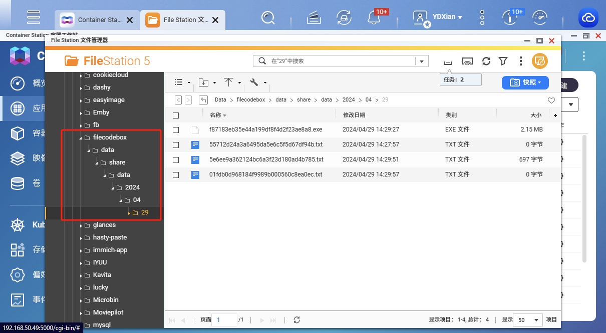Open the 快照 snapshot dropdown button

click(x=525, y=82)
